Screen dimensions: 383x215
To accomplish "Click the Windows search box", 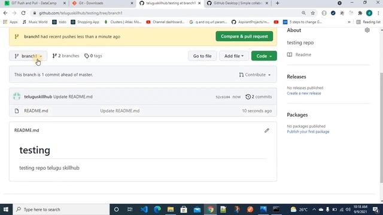I will point(61,210).
